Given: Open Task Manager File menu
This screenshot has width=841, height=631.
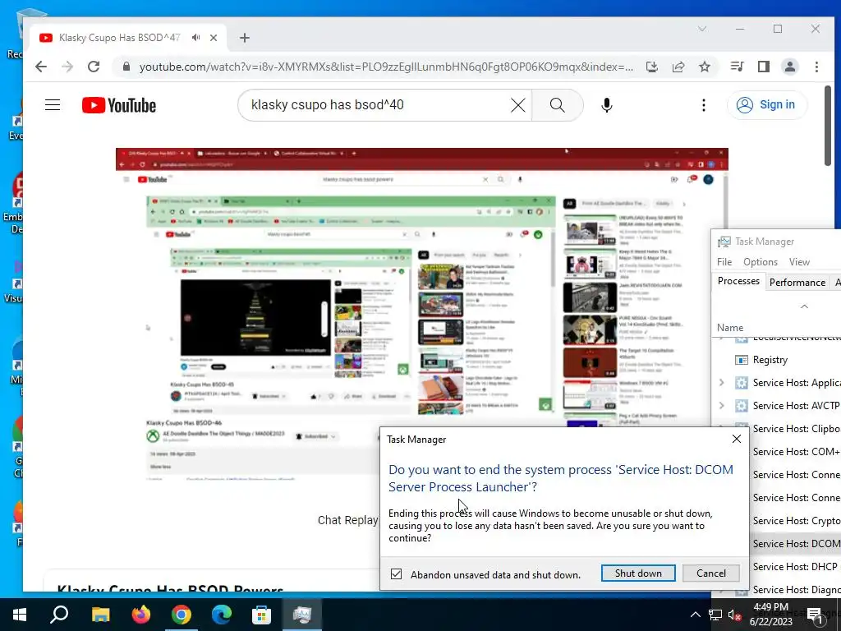Looking at the screenshot, I should tap(724, 262).
